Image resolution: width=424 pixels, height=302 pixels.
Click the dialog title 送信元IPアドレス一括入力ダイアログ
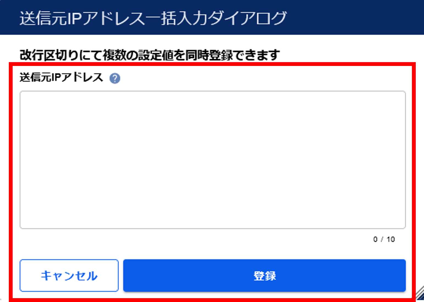153,18
